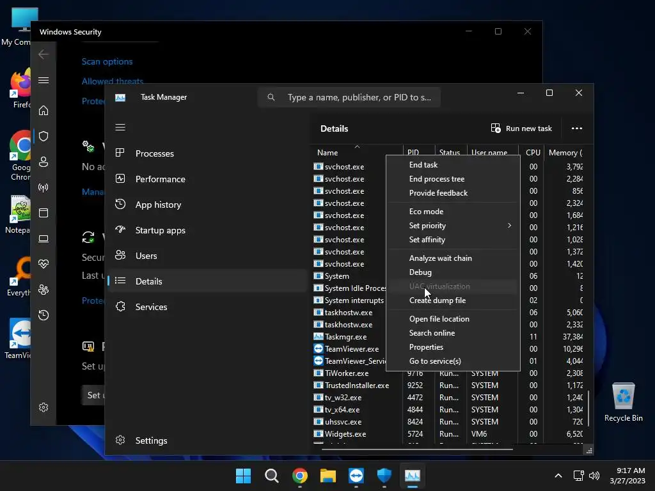Viewport: 655px width, 491px height.
Task: Open the taskbar clock and date
Action: tap(627, 476)
